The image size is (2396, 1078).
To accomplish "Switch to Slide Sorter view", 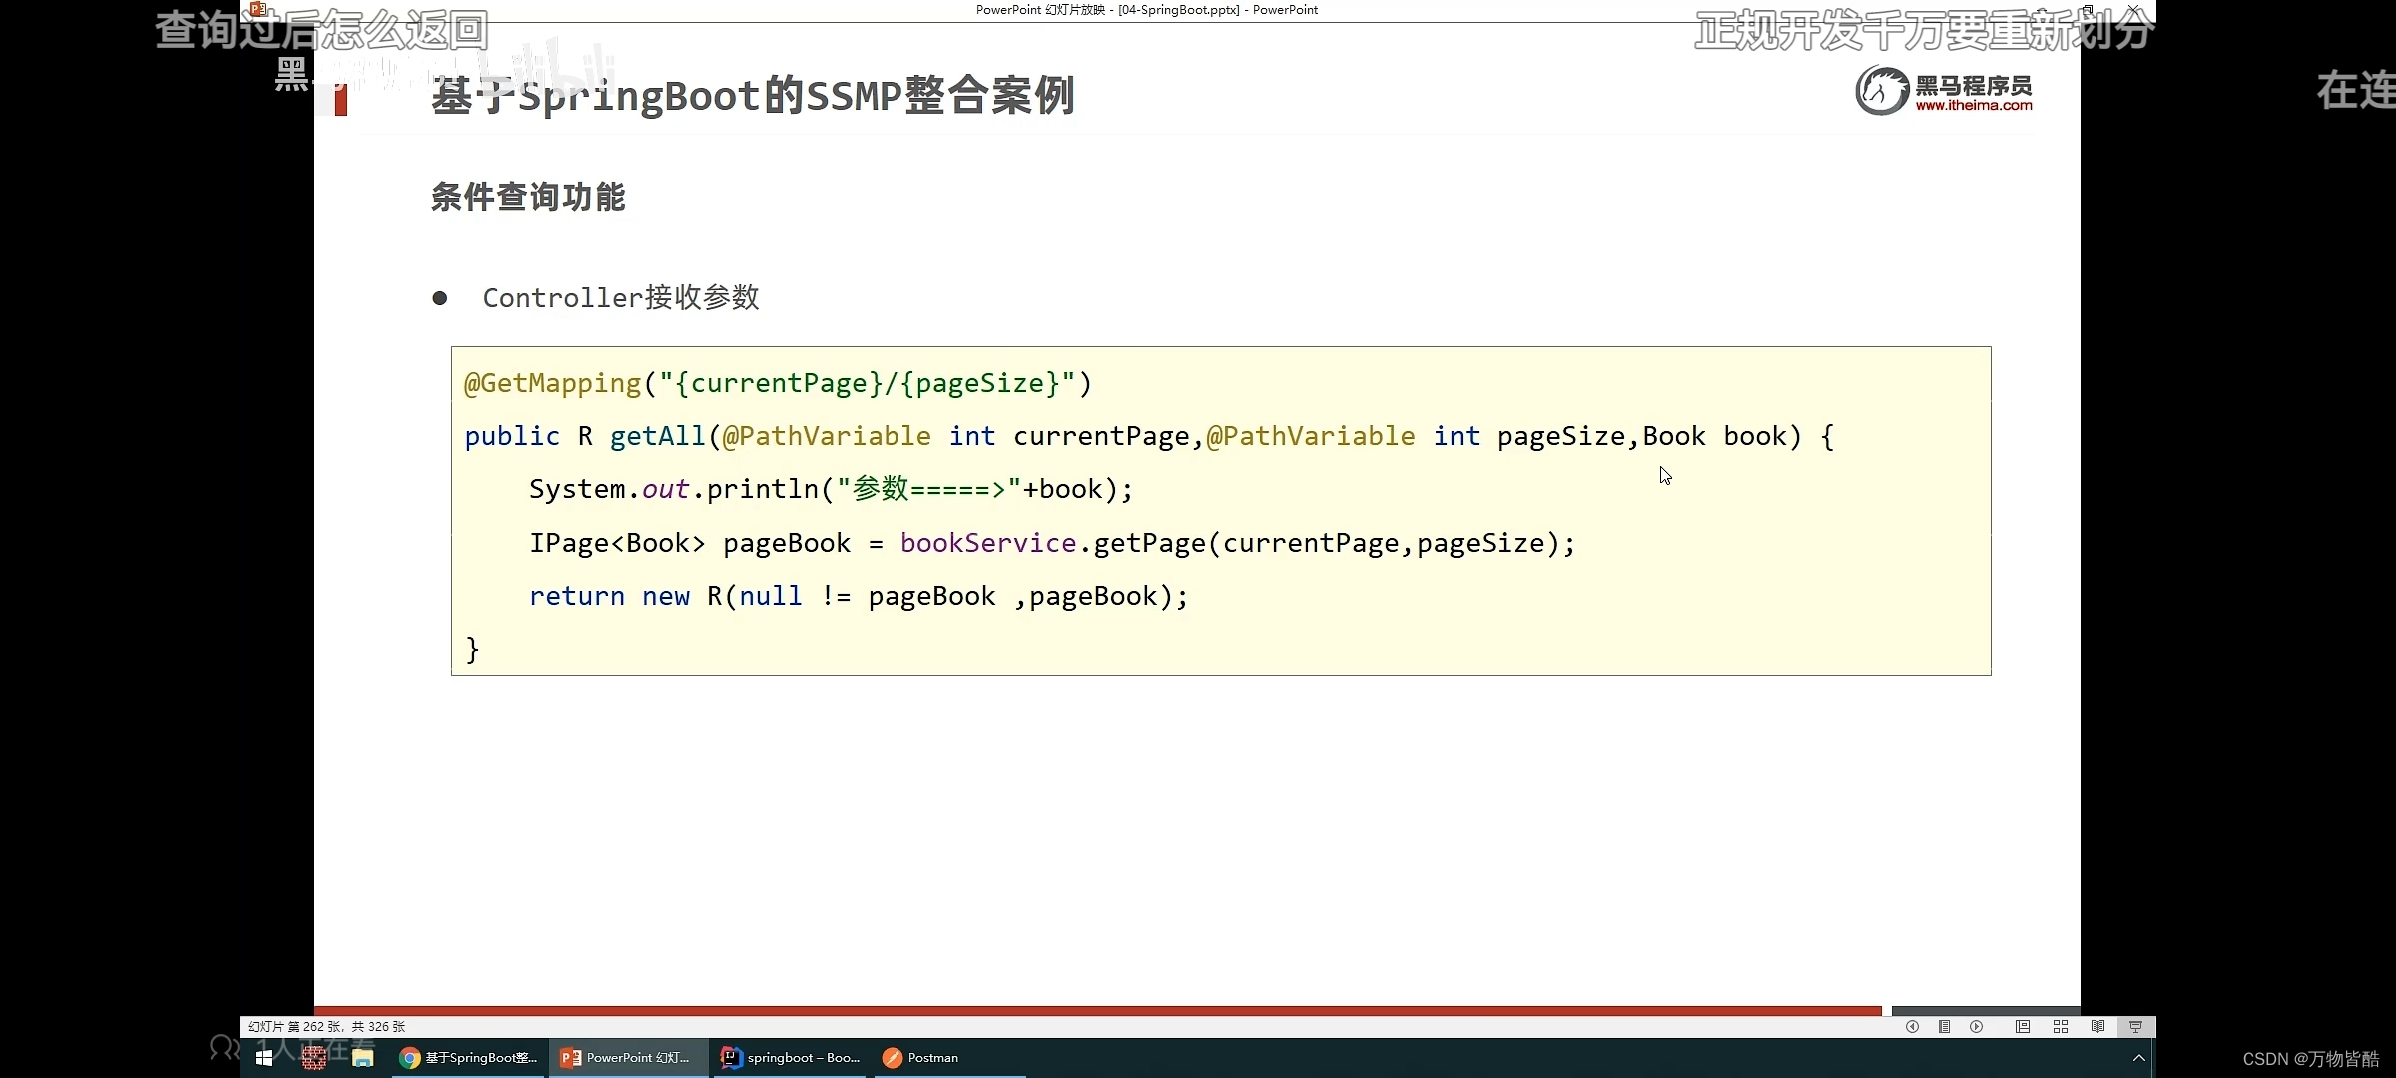I will pyautogui.click(x=2061, y=1026).
